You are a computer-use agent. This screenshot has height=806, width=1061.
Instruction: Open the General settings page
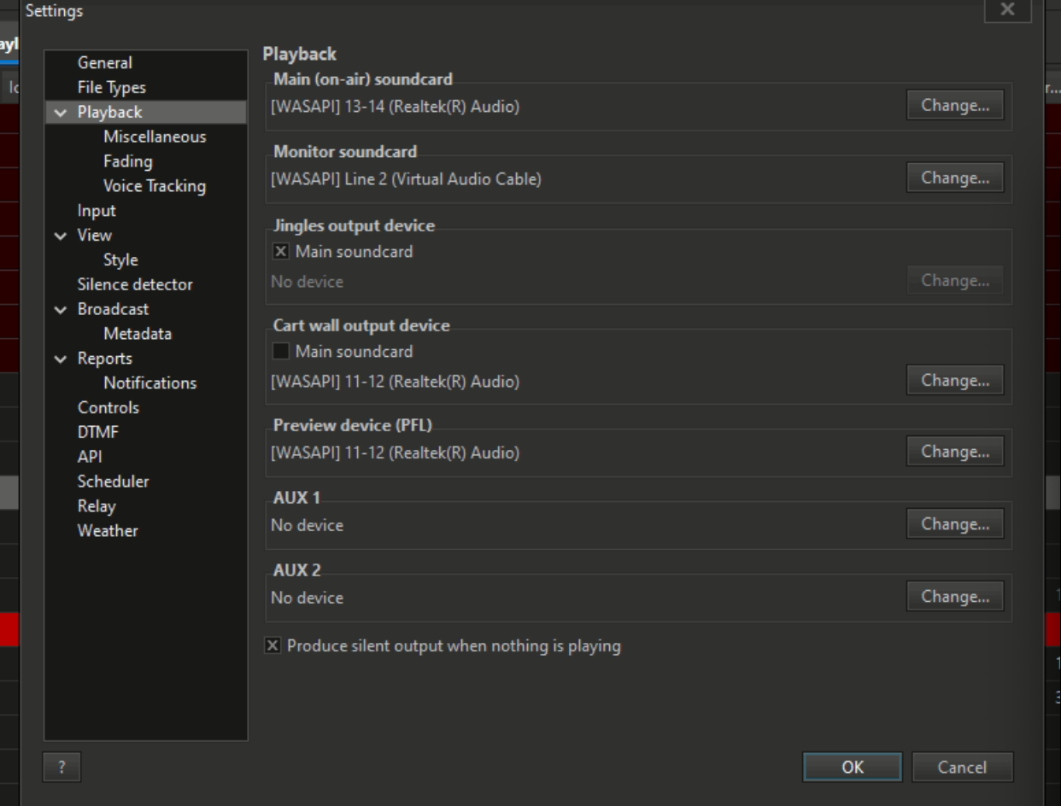tap(105, 63)
